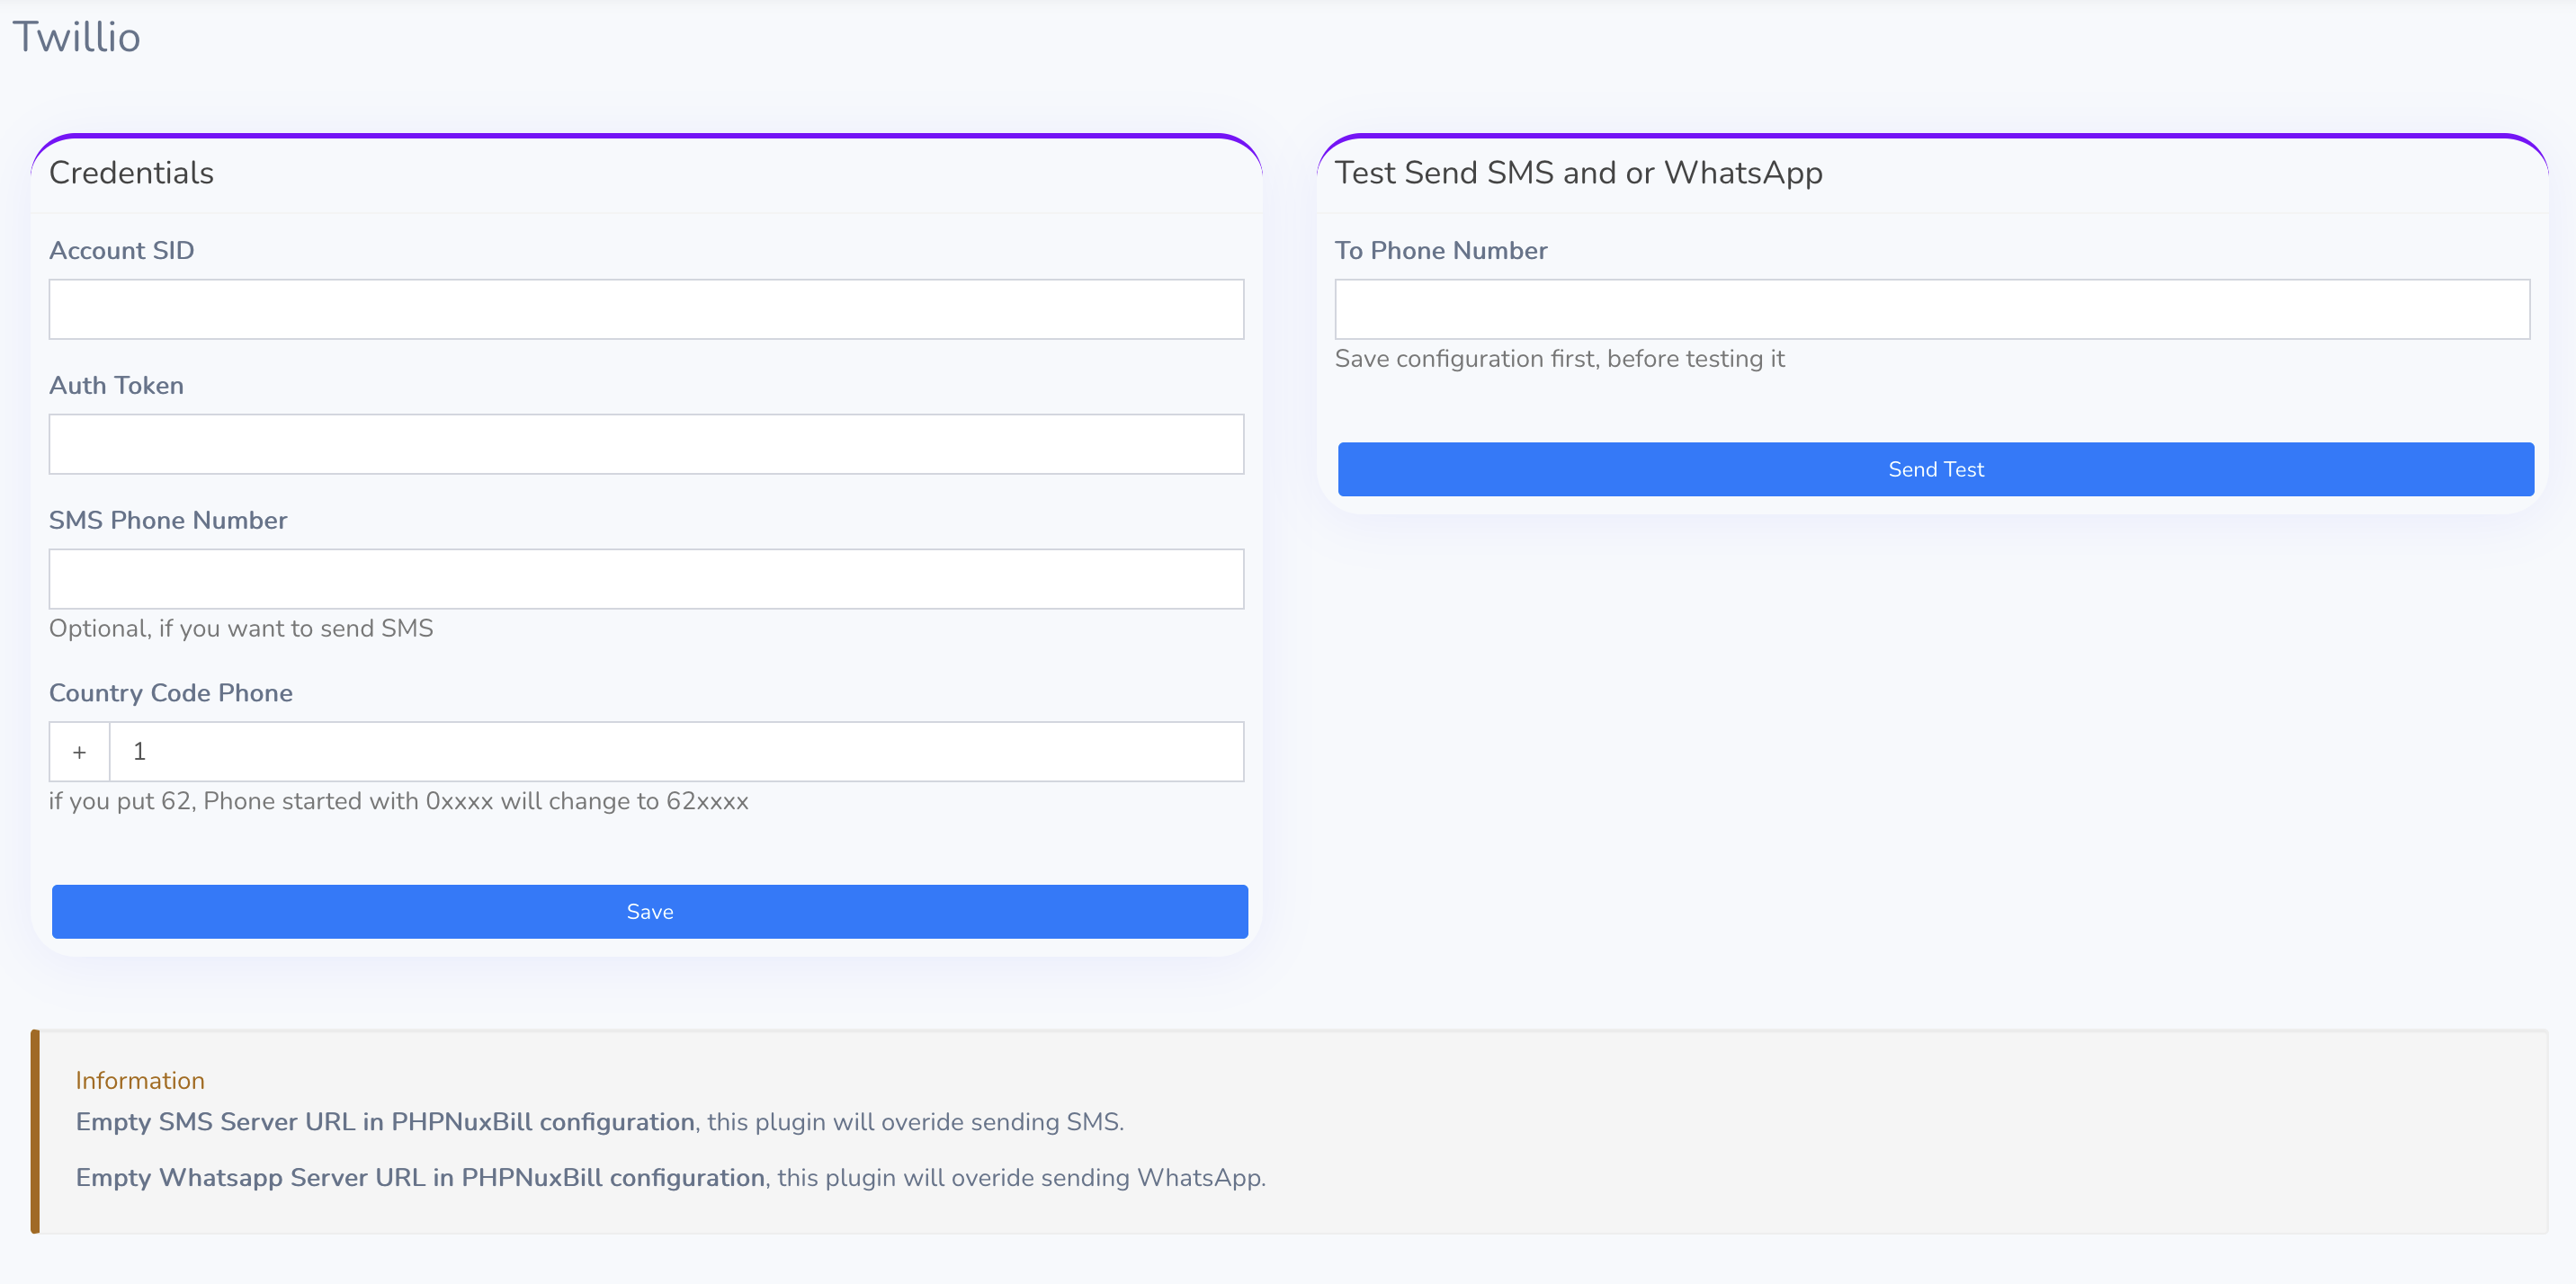Select the SMS Phone Number field
This screenshot has width=2576, height=1284.
click(646, 579)
